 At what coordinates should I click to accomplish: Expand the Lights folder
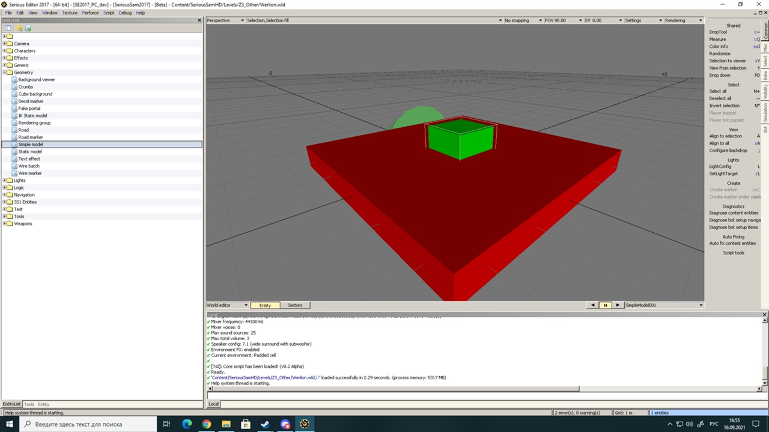pyautogui.click(x=5, y=181)
